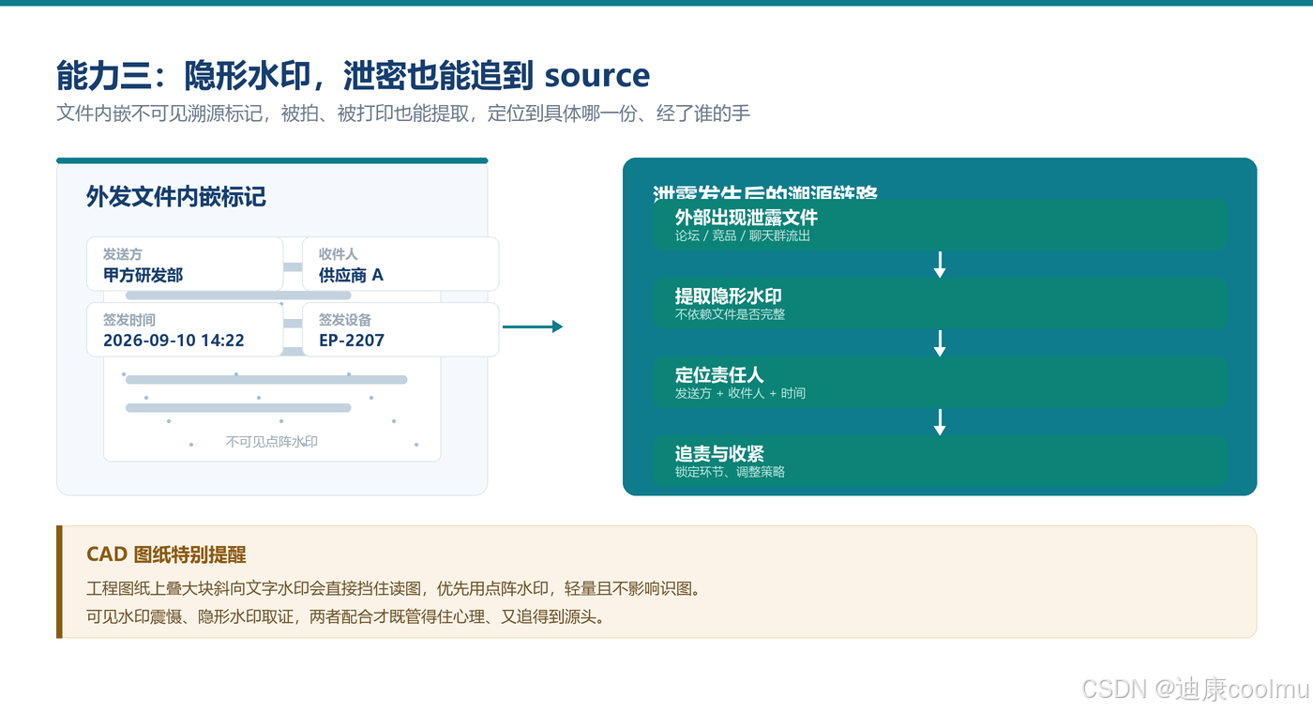Select the line starting with 工程图纸上叠大块斜向文字水印
The image size is (1313, 713).
pos(394,589)
